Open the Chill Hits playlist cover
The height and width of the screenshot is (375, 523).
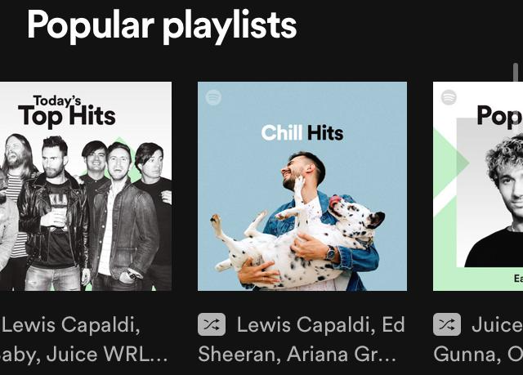[x=302, y=186]
